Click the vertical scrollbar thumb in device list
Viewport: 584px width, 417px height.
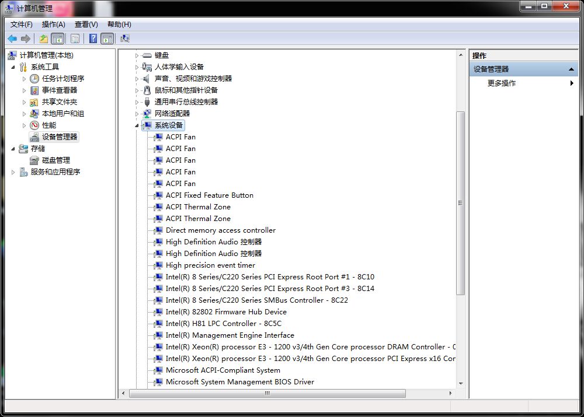(x=460, y=203)
